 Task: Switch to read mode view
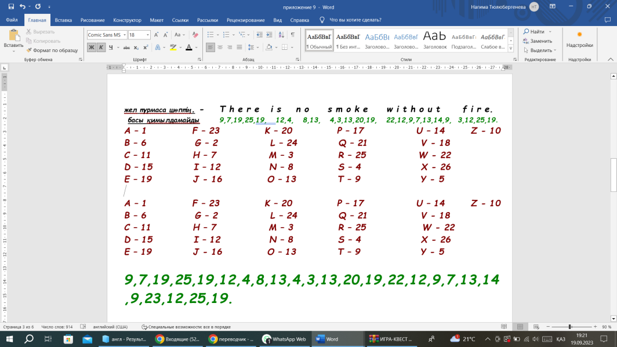point(504,327)
